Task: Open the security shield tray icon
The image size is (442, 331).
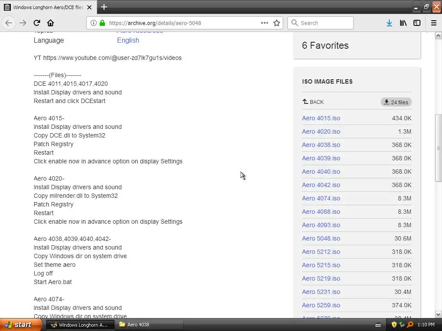Action: 394,325
